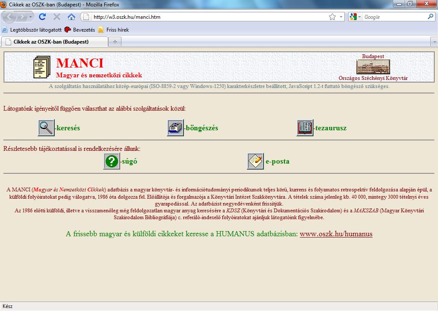Select the Cikkek az OSZK-ban tab
The height and width of the screenshot is (311, 438).
click(x=55, y=42)
